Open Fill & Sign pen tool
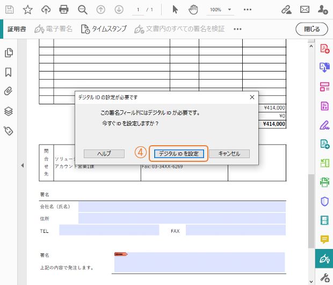The width and height of the screenshot is (333, 285). pyautogui.click(x=324, y=125)
